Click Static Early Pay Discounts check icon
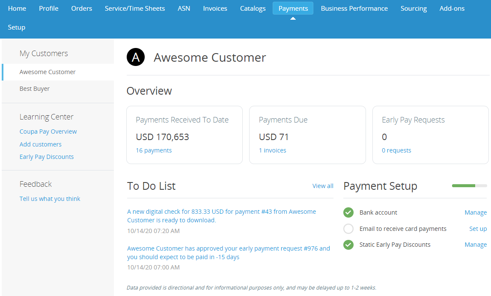 click(348, 245)
